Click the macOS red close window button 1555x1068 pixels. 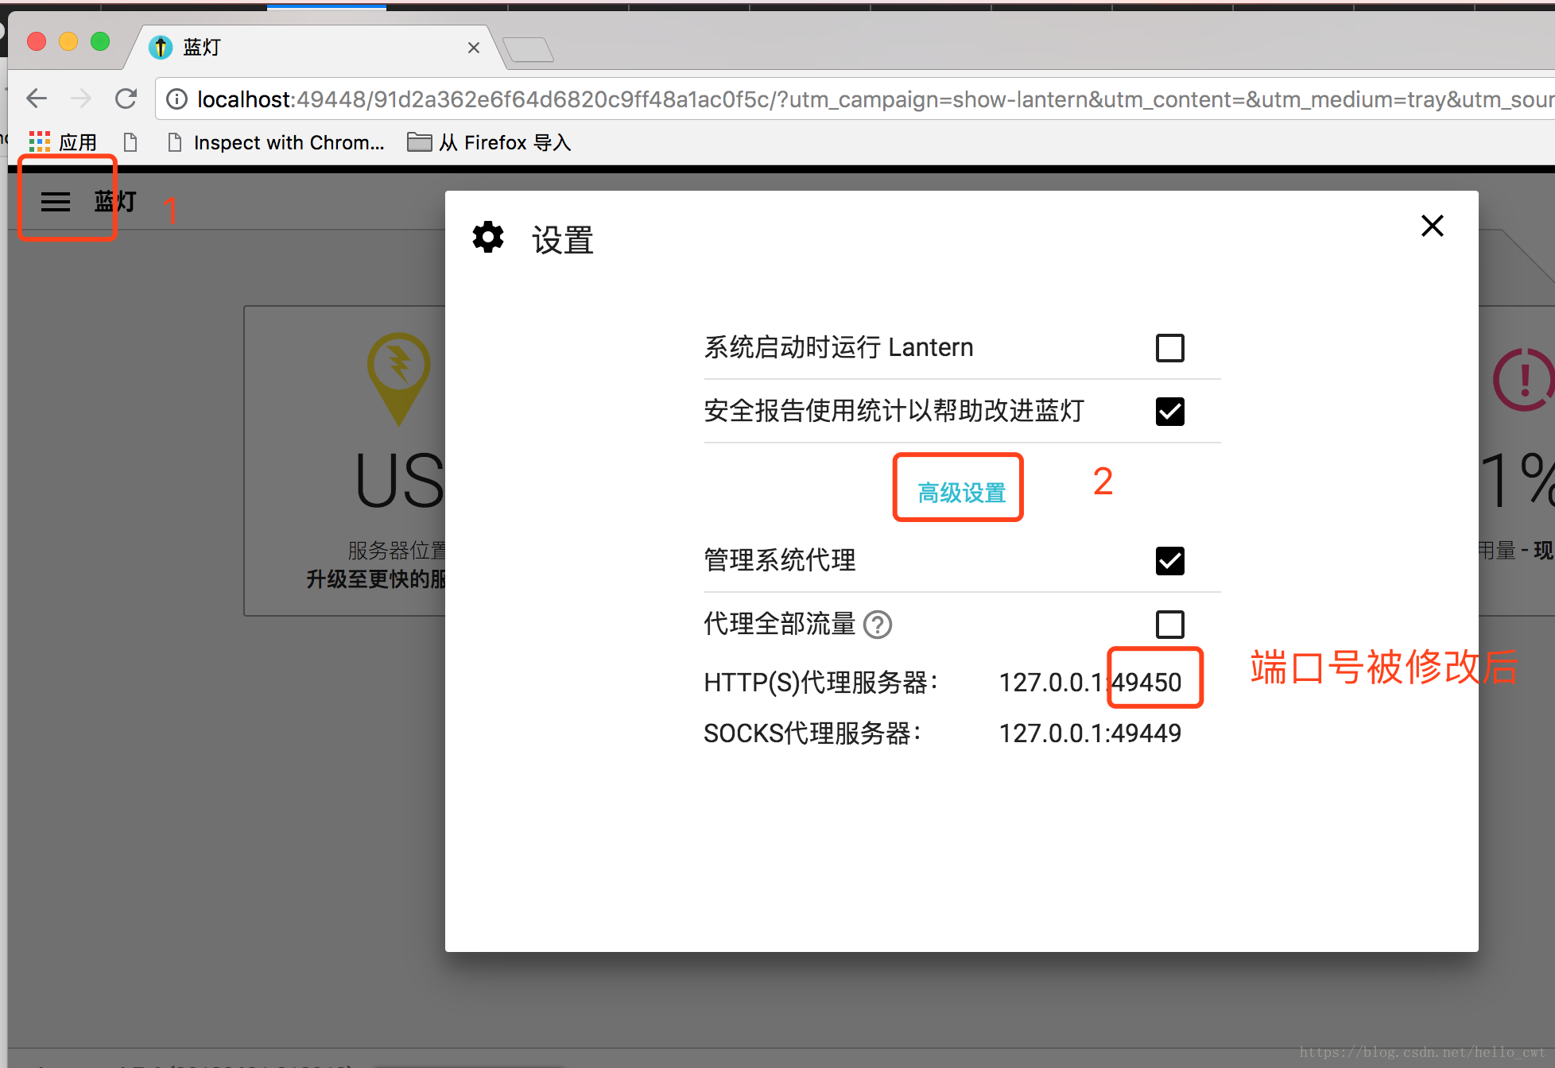point(37,41)
